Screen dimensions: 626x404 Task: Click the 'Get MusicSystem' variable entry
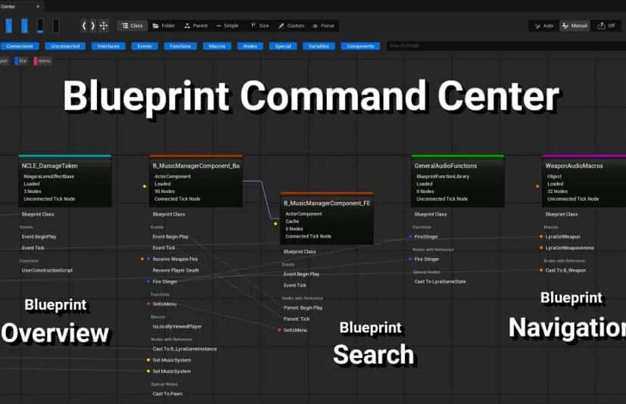coord(172,360)
